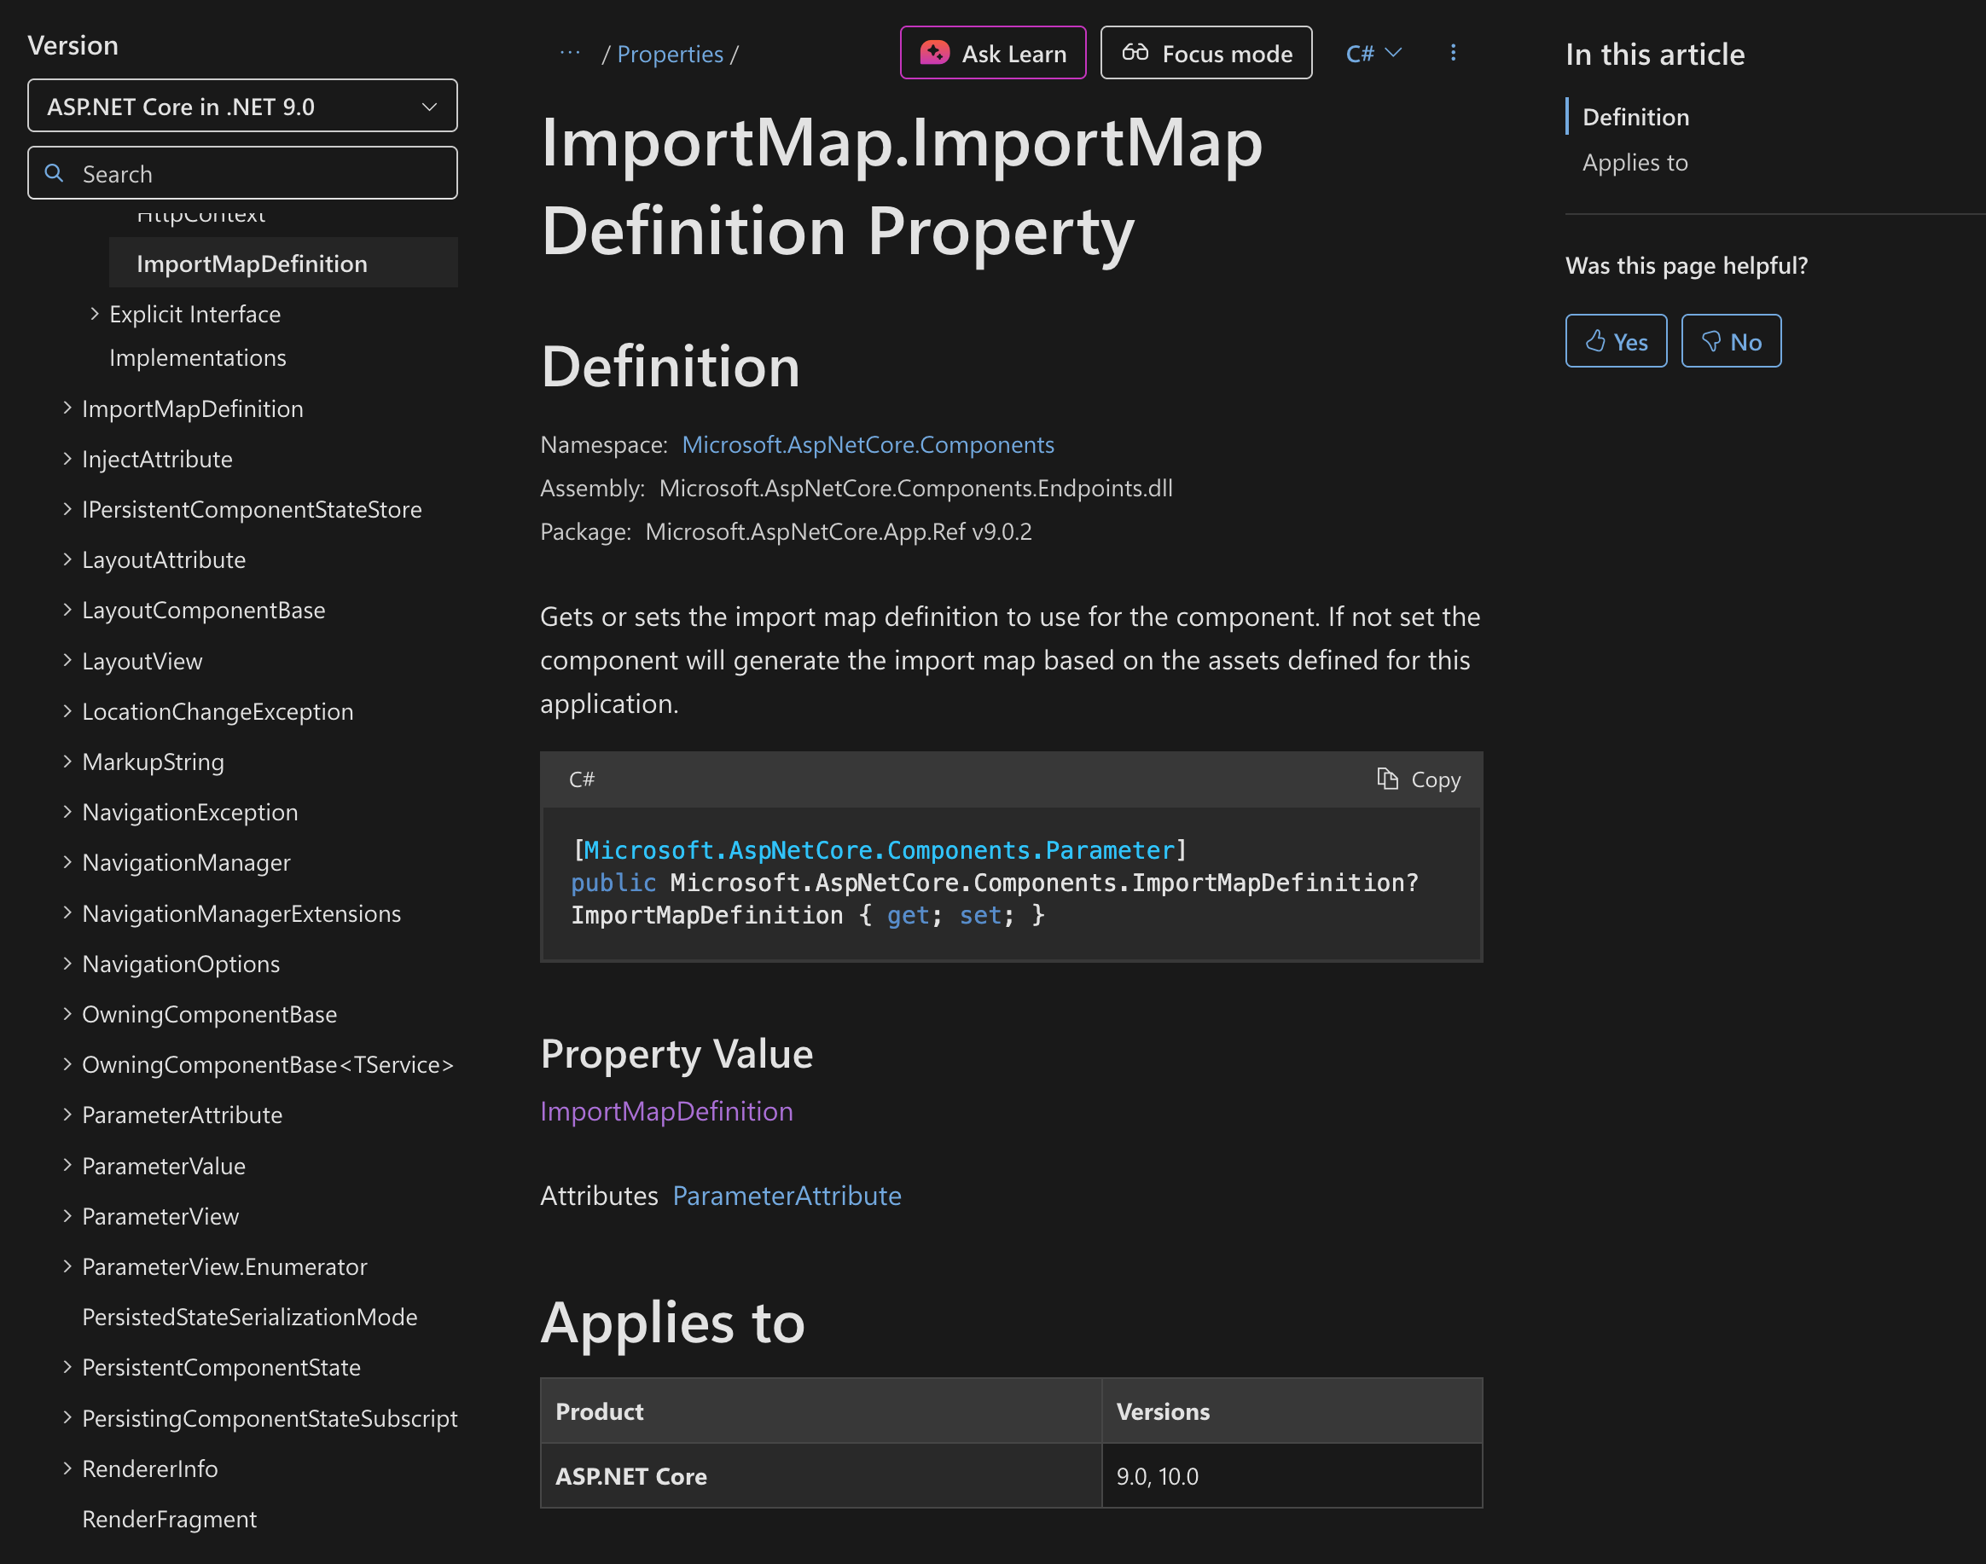Expand PersistentComponentState chevron

click(67, 1368)
